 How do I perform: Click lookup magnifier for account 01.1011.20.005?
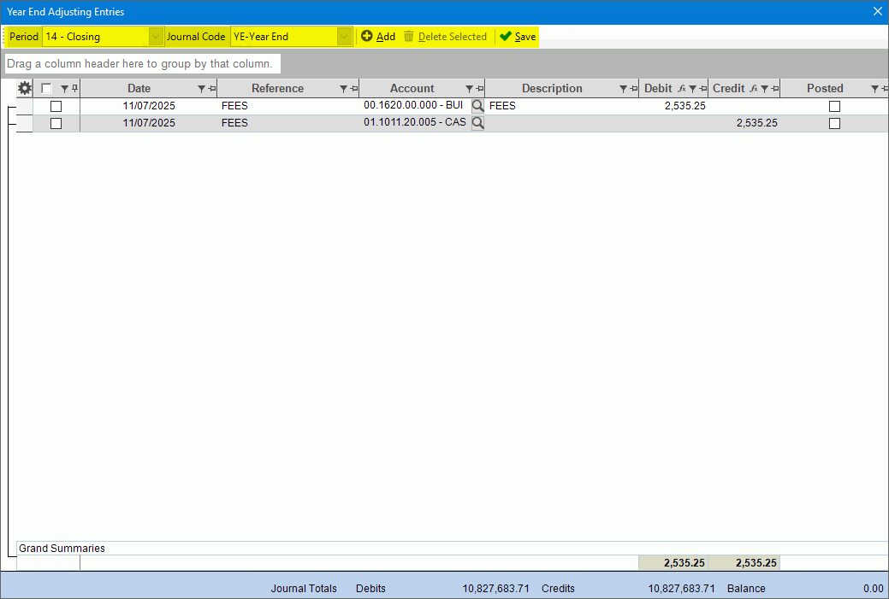tap(477, 123)
